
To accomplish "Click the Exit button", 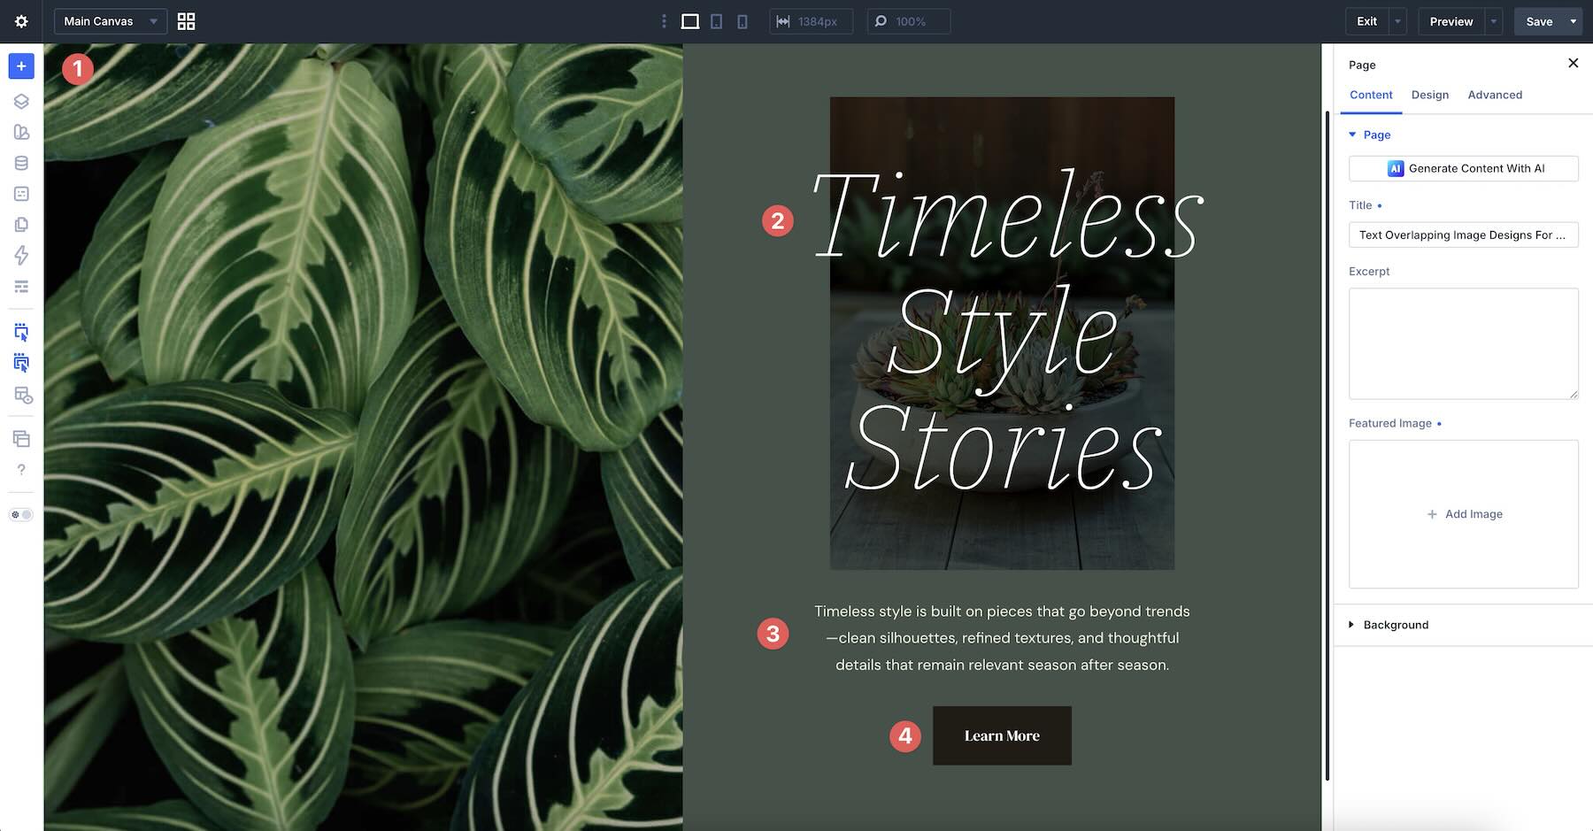I will point(1366,21).
